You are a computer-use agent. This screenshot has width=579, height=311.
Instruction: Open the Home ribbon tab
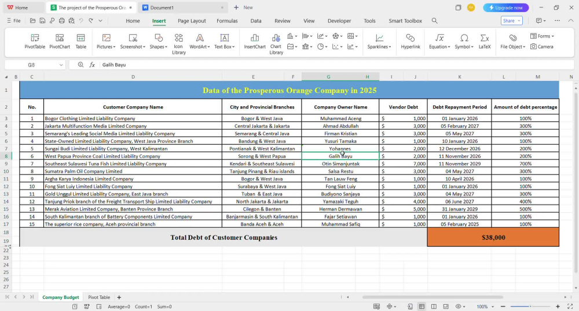coord(133,21)
